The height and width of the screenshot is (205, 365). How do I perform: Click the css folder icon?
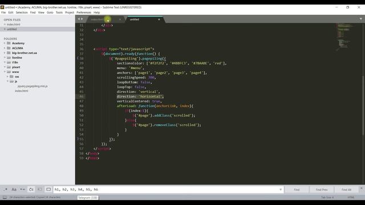pyautogui.click(x=11, y=76)
